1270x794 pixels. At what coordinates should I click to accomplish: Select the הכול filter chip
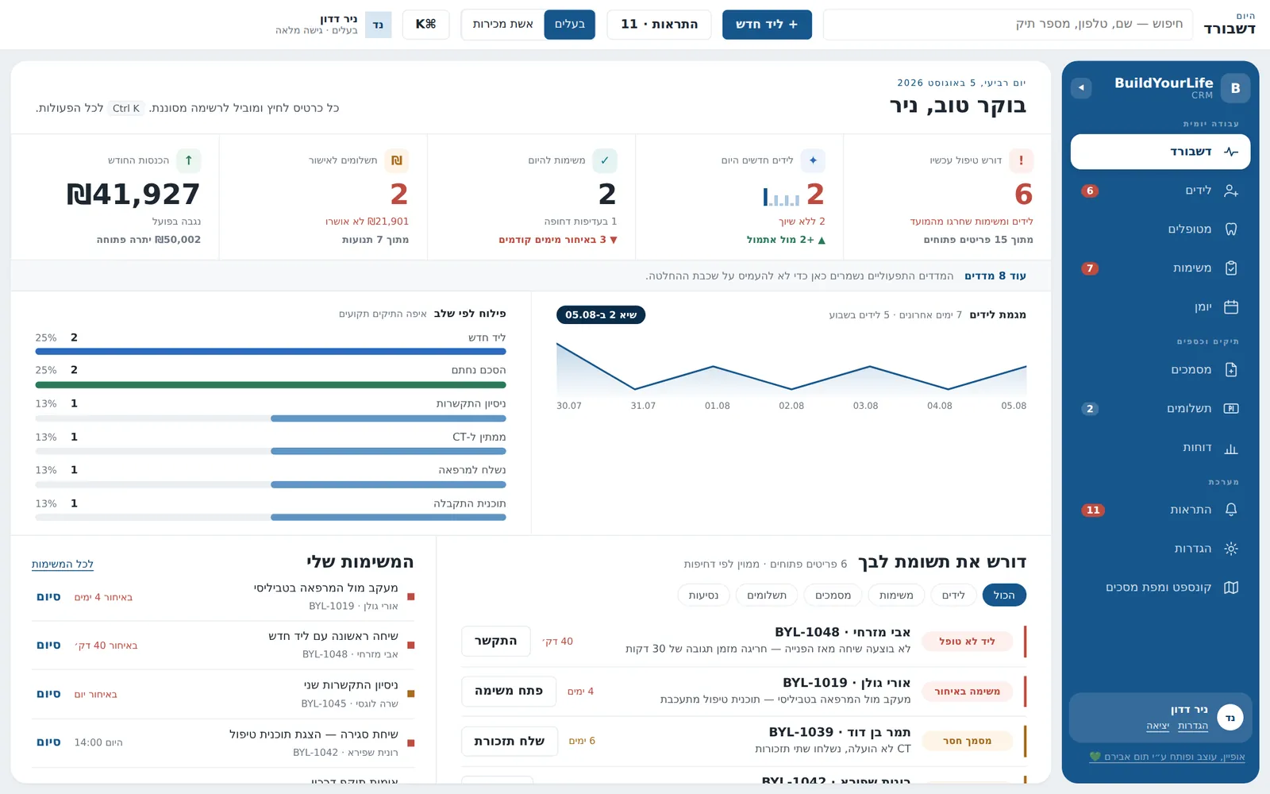point(1004,595)
